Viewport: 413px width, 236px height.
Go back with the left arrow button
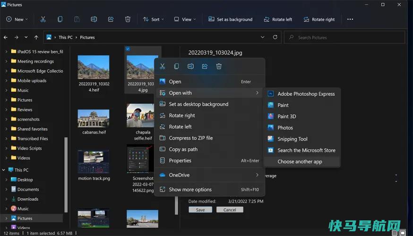click(6, 37)
